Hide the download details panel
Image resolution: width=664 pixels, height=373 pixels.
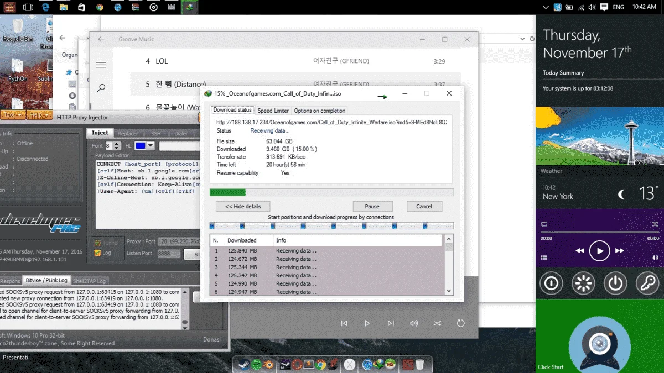(243, 206)
